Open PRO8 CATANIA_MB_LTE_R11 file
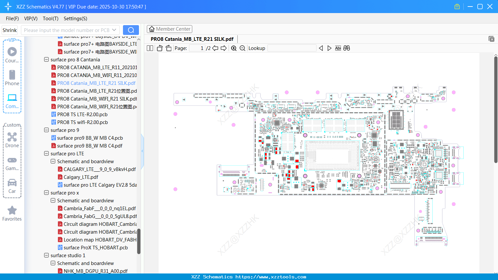Viewport: 498px width, 280px height. [94, 68]
